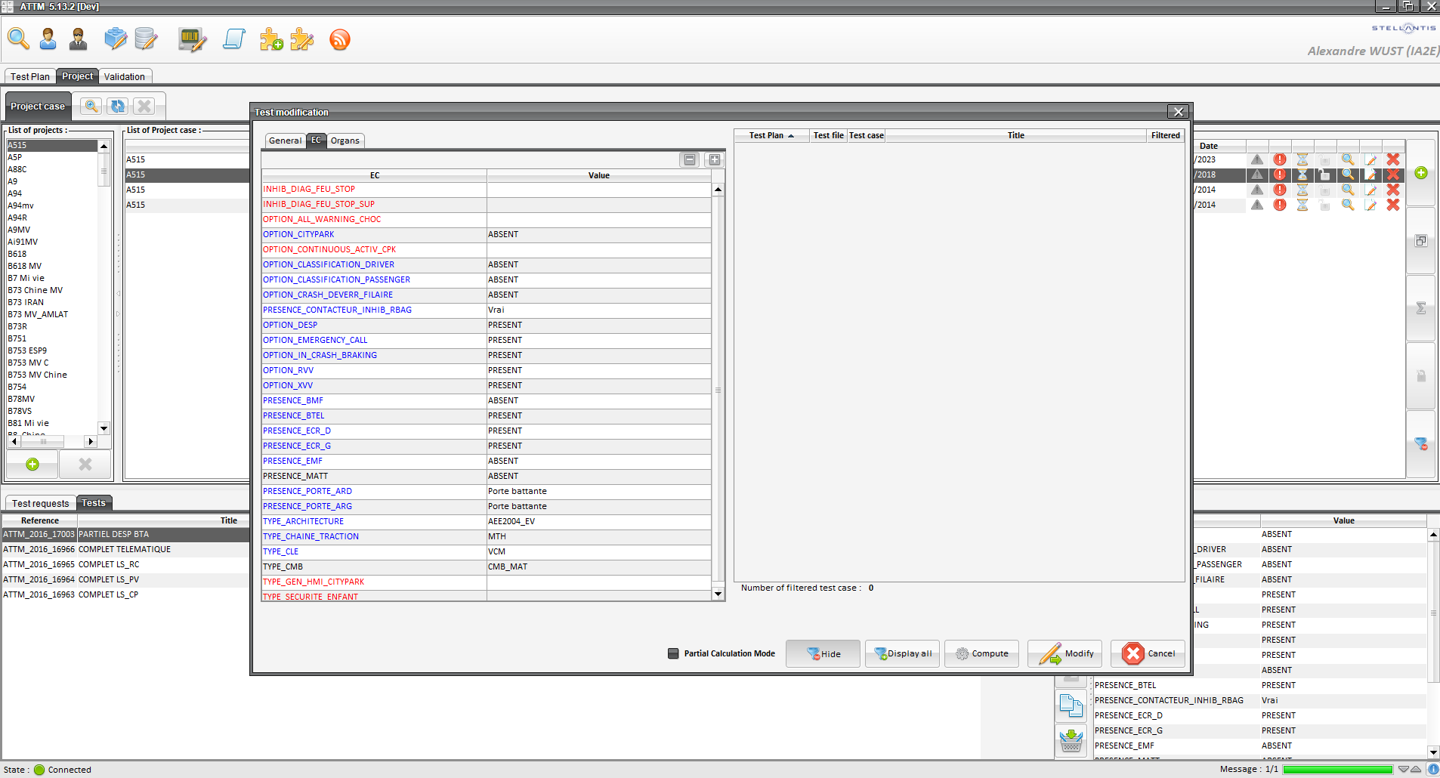Enable the Partial Calculation Mode checkbox
Viewport: 1440px width, 778px height.
(x=673, y=653)
